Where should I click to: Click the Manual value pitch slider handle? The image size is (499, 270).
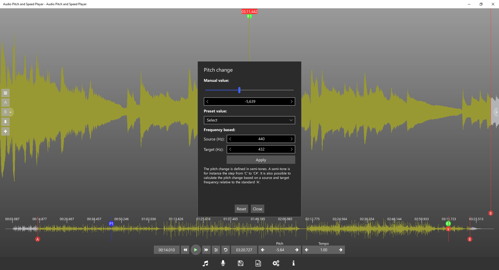click(239, 90)
